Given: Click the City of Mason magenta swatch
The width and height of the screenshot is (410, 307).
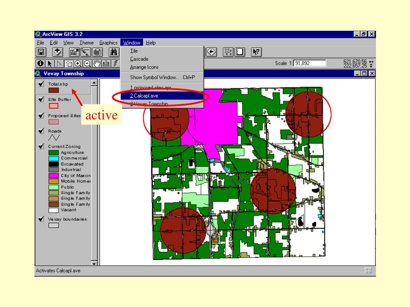Looking at the screenshot, I should 54,176.
